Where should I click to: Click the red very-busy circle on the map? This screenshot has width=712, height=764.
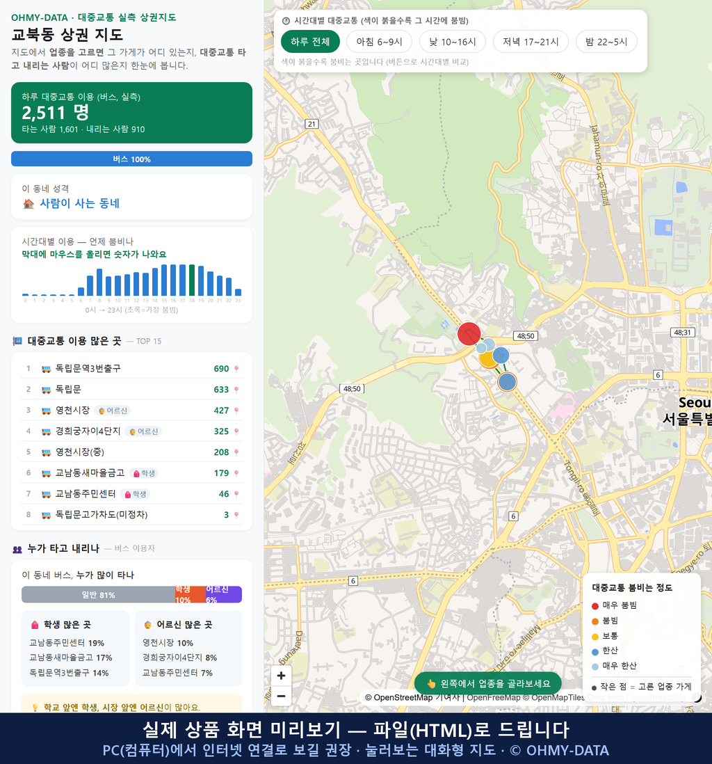(x=469, y=334)
